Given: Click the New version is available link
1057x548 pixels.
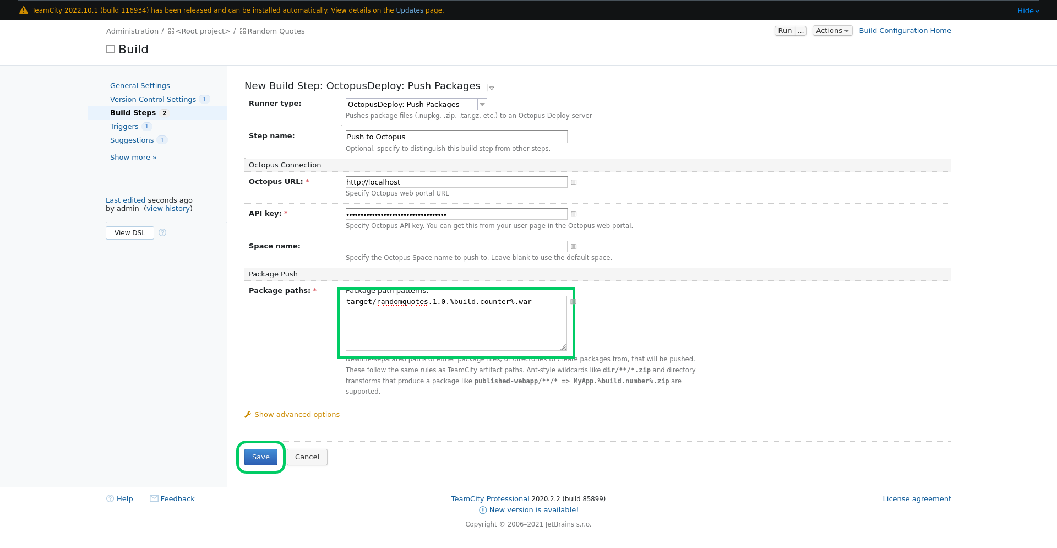Looking at the screenshot, I should click(x=534, y=509).
